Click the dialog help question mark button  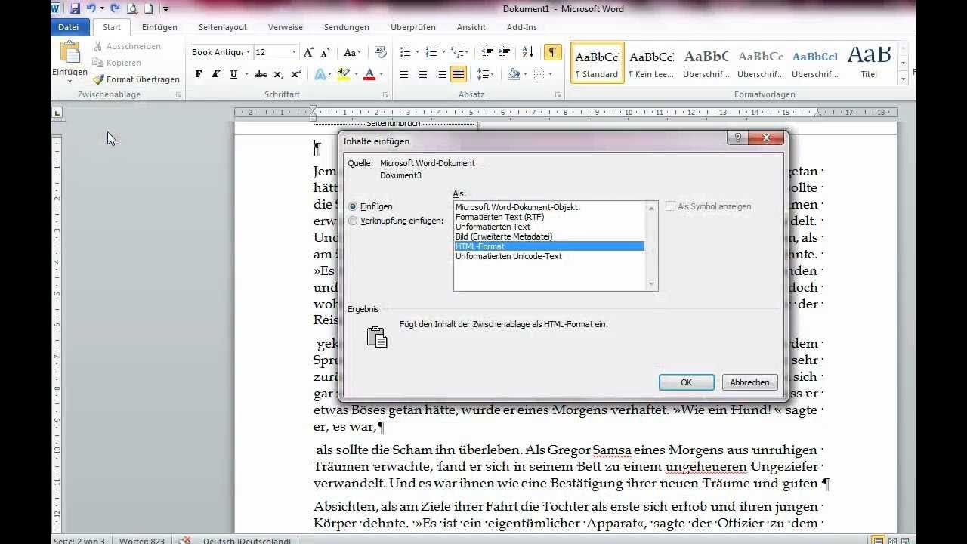(x=738, y=138)
